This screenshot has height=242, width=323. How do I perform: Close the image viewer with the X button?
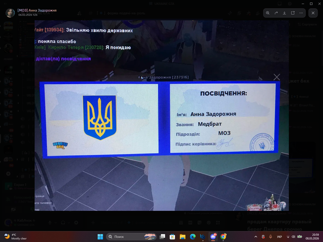point(313,13)
